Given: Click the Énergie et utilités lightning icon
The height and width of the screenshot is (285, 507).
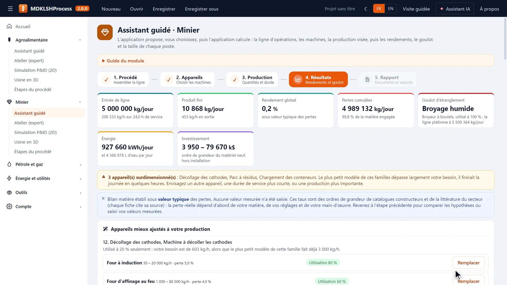Looking at the screenshot, I should point(10,178).
